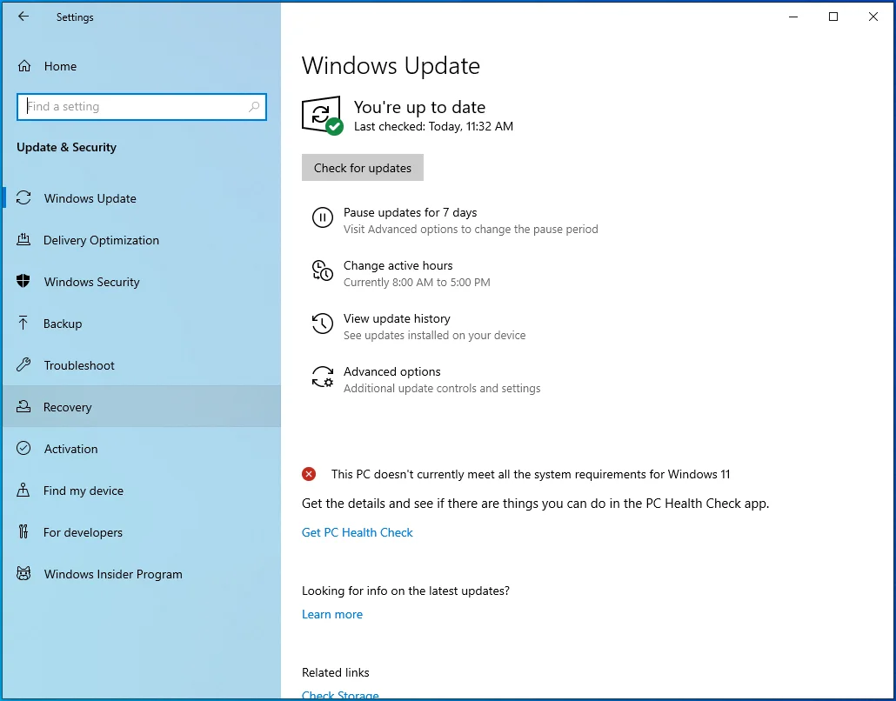Close the Settings window
896x701 pixels.
coord(873,17)
